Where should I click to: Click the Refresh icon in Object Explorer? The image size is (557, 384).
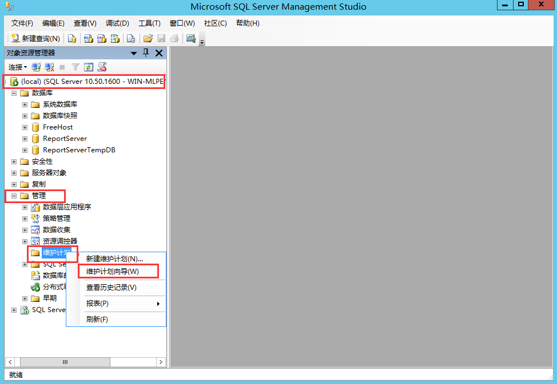pos(89,67)
